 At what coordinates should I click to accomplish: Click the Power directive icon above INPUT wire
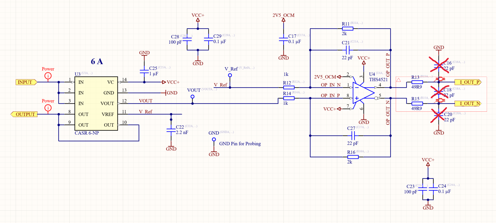pyautogui.click(x=48, y=76)
